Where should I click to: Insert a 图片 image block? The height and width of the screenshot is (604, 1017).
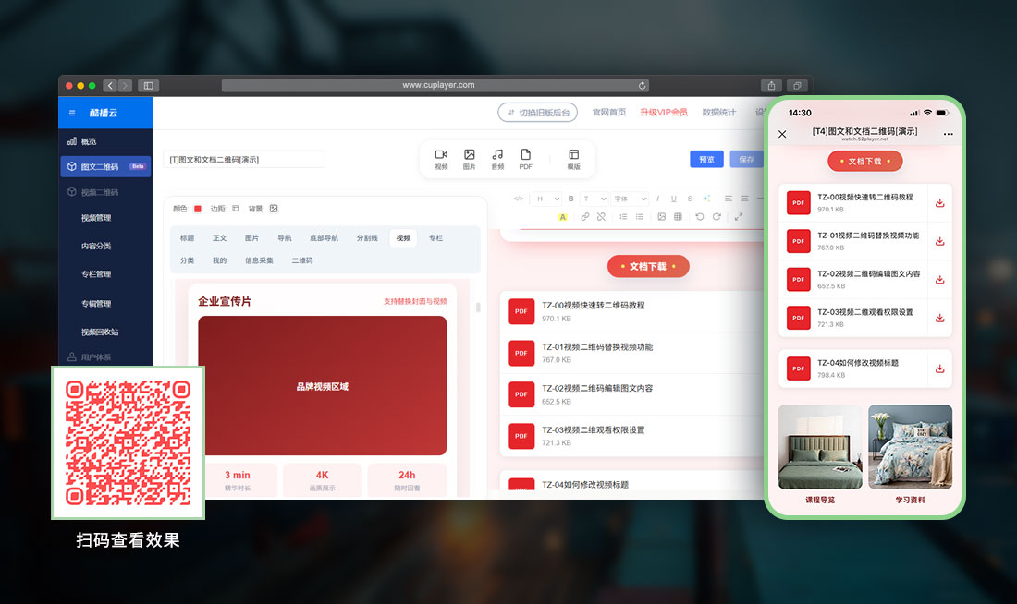coord(469,159)
